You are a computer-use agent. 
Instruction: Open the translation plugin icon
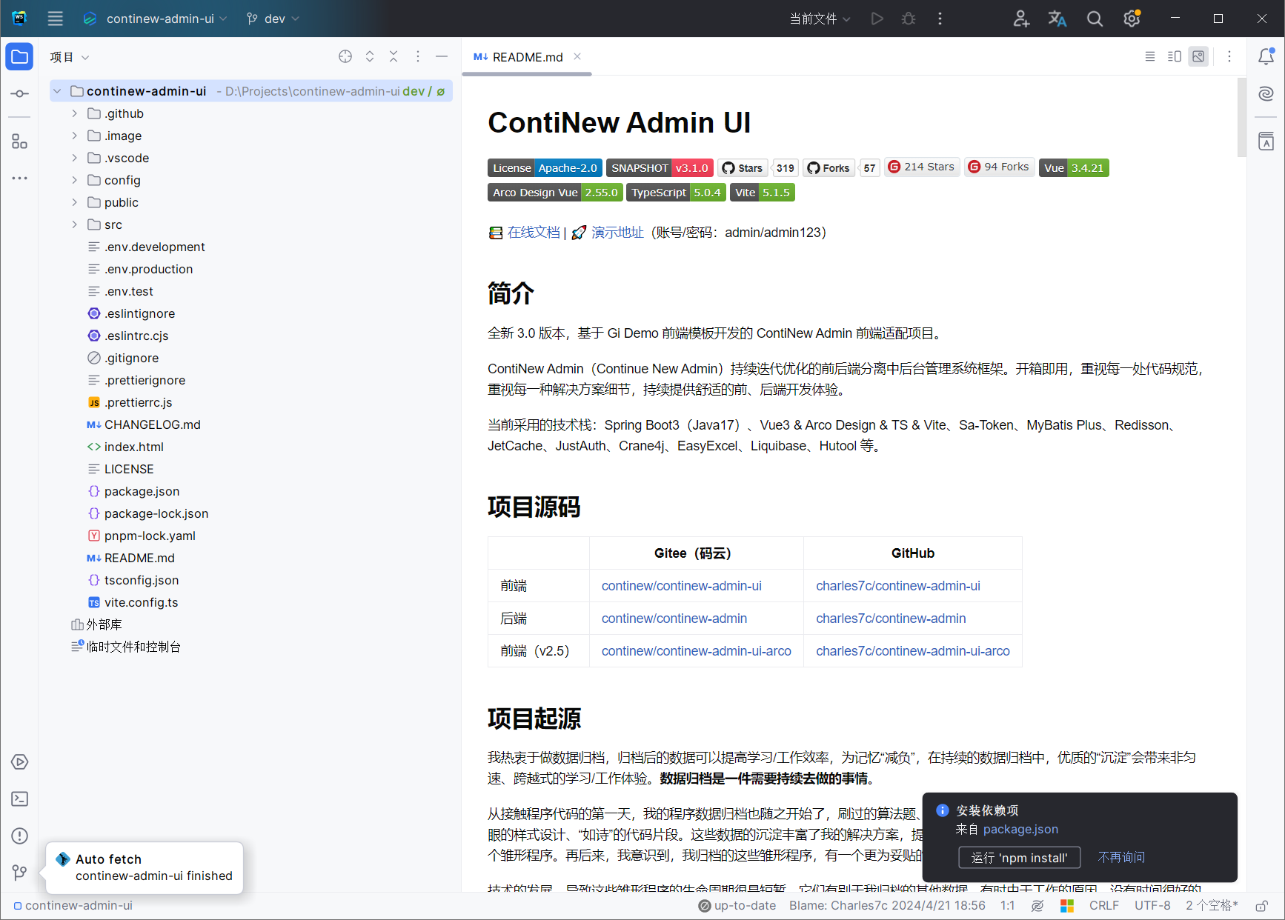click(1057, 19)
